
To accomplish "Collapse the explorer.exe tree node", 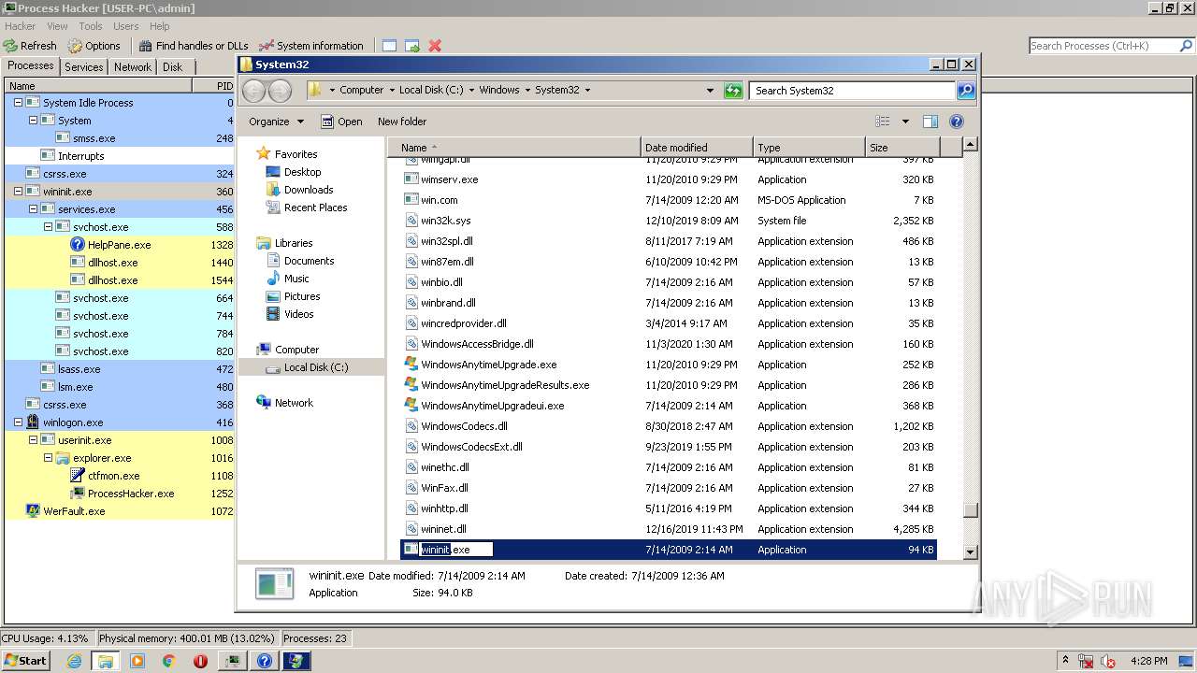I will (x=48, y=458).
